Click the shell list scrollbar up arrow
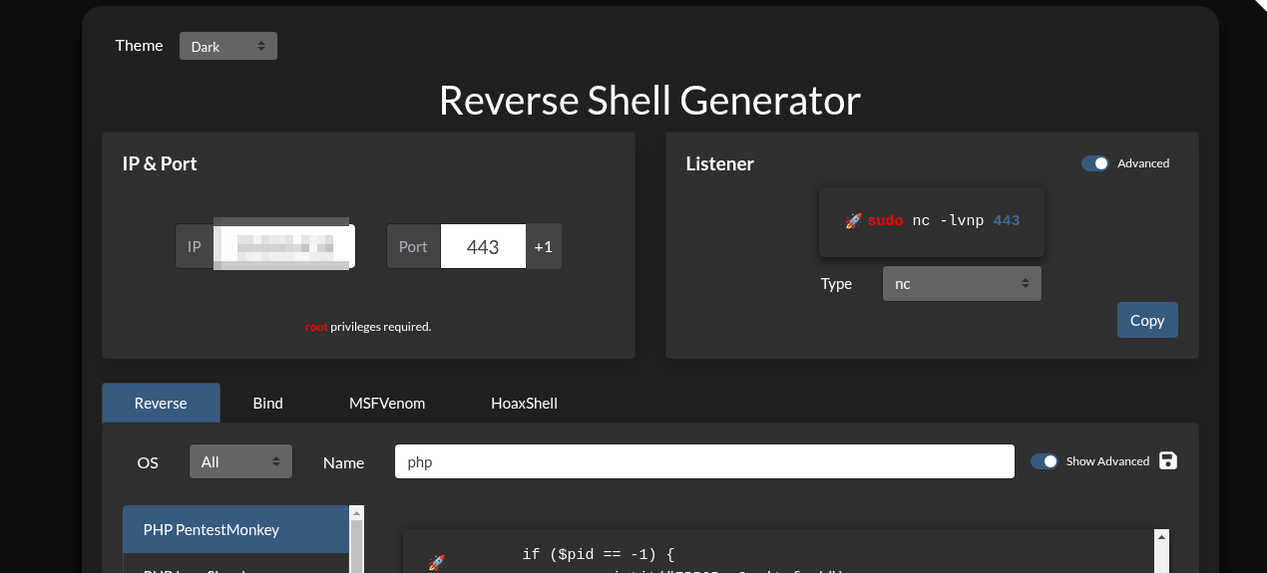The width and height of the screenshot is (1267, 573). [356, 512]
